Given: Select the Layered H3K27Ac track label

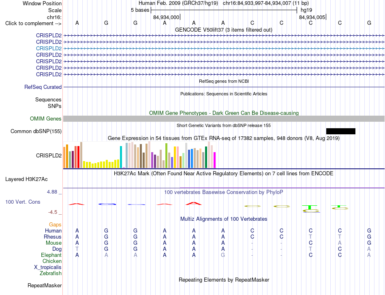Looking at the screenshot, I should (26, 179).
